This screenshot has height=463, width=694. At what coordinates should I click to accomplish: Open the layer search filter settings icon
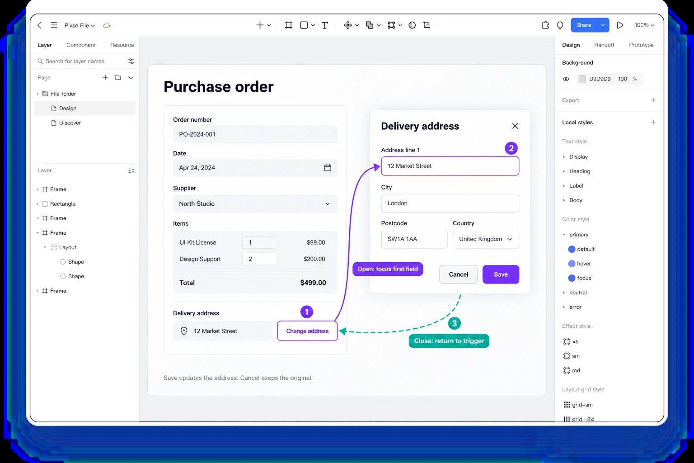131,61
